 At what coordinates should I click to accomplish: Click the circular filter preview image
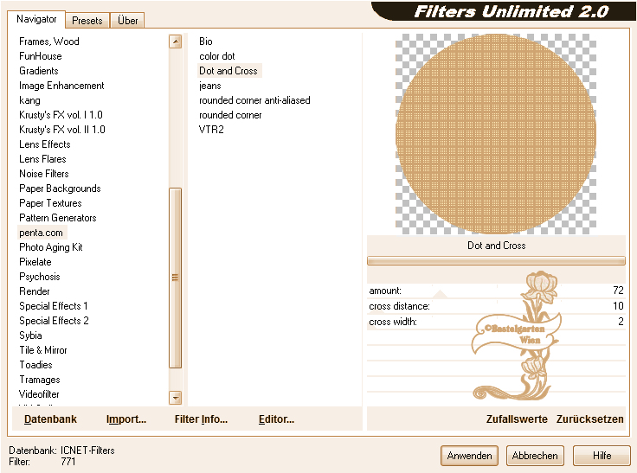(x=496, y=134)
